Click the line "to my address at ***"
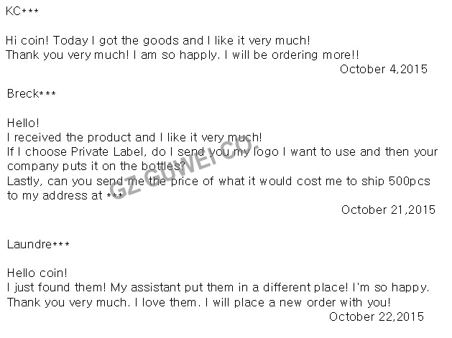Viewport: 452px width, 338px height. tap(64, 196)
